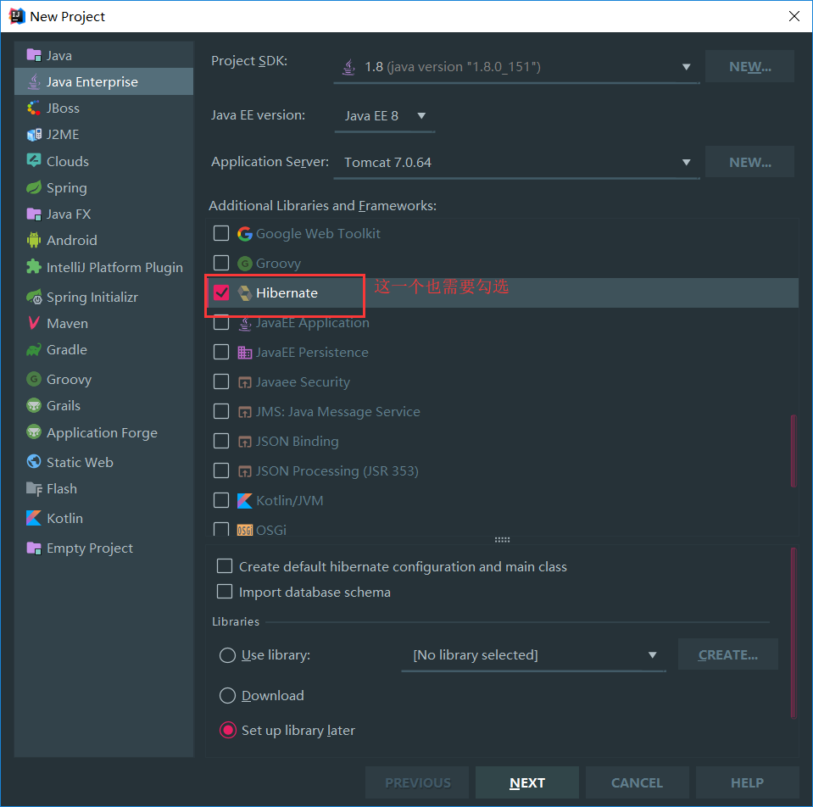Select the Java folder icon in sidebar
This screenshot has height=807, width=813.
(34, 55)
